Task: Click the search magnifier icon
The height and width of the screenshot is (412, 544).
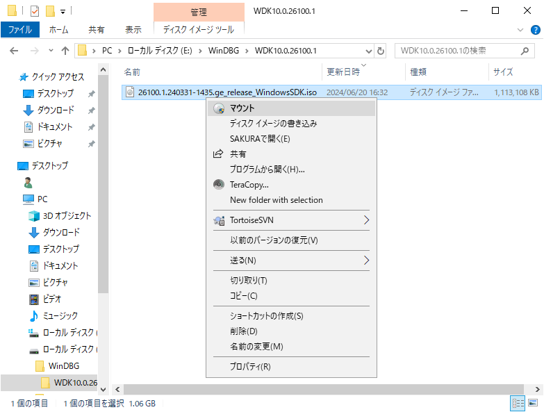Action: [x=525, y=51]
